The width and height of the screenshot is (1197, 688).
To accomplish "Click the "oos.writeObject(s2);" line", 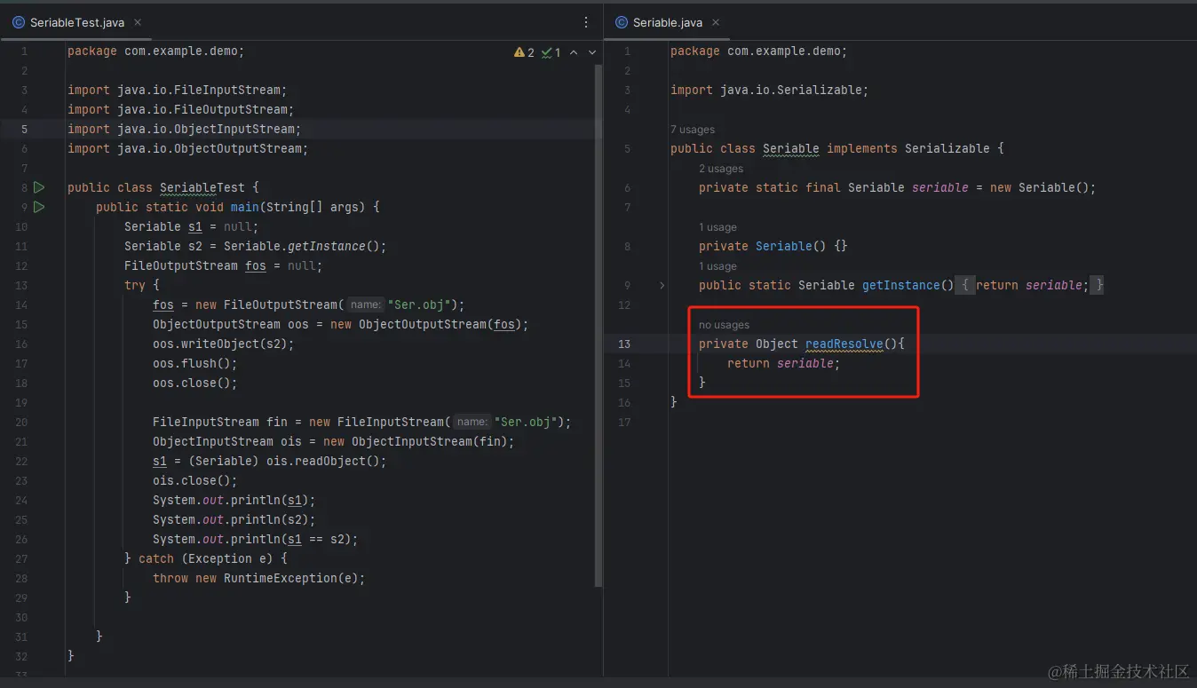I will point(224,344).
